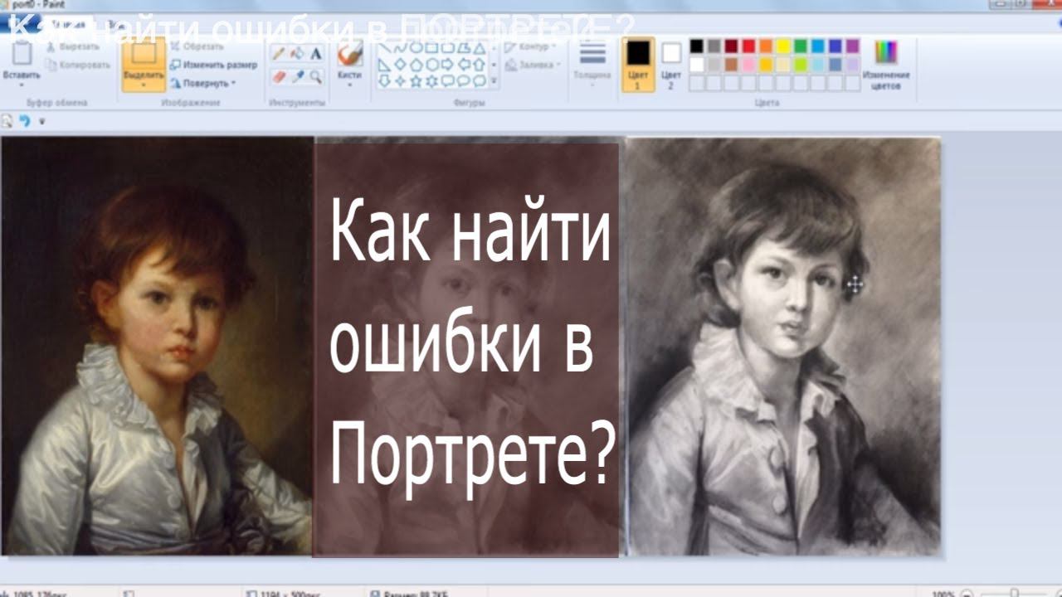The image size is (1062, 597).
Task: Pick the yellow palette swatch
Action: pos(783,46)
